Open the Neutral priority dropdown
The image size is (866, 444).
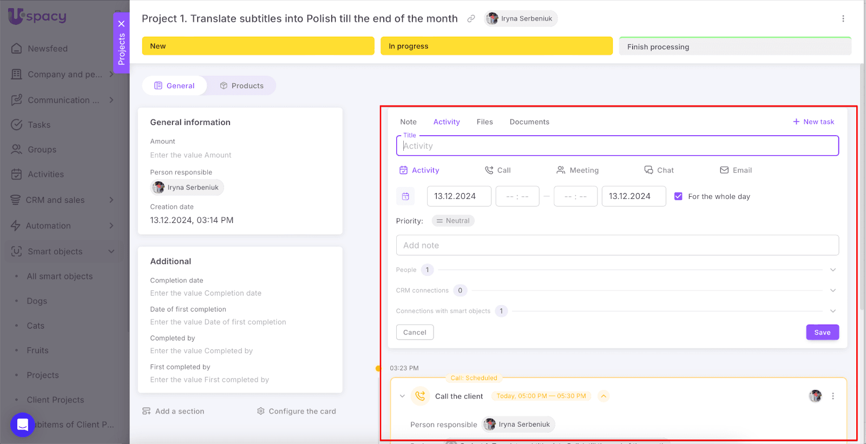tap(453, 221)
